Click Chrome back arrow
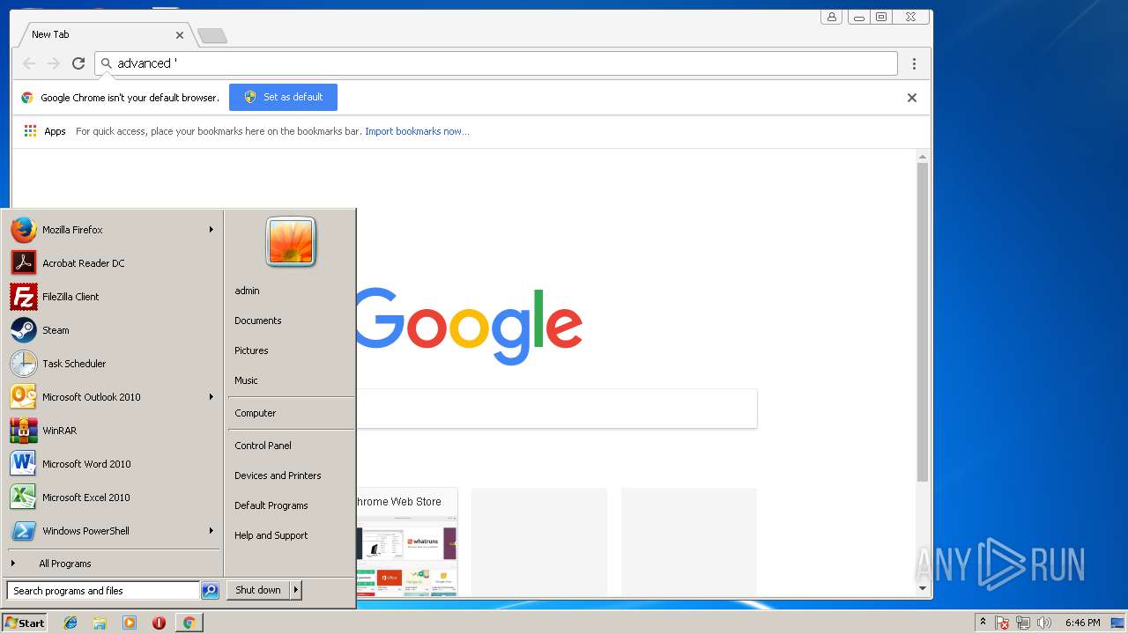Image resolution: width=1128 pixels, height=634 pixels. point(29,63)
